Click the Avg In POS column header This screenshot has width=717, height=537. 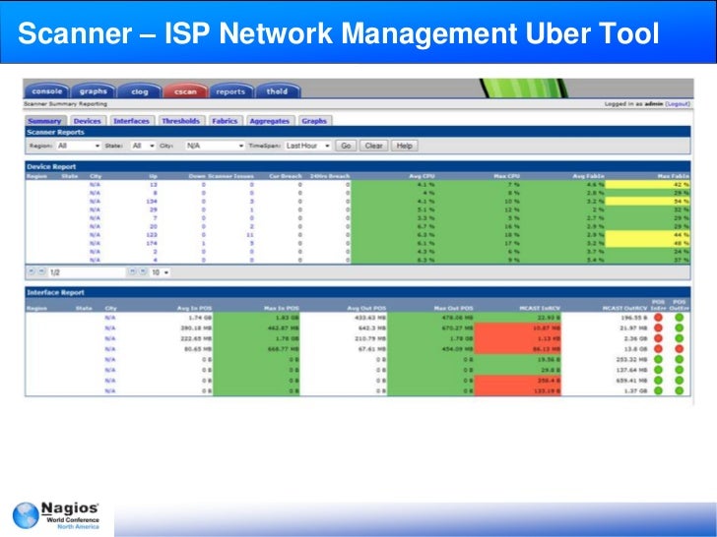pyautogui.click(x=194, y=308)
